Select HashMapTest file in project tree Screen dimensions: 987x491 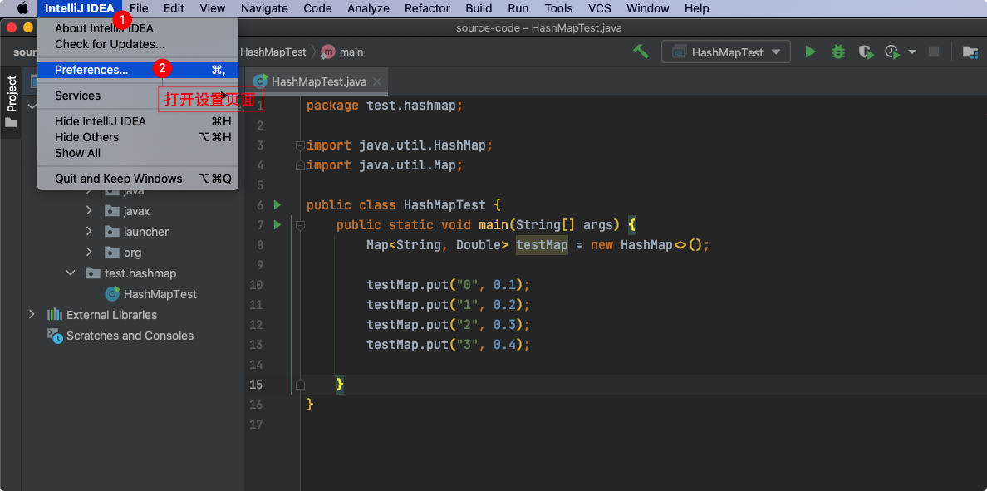click(160, 294)
